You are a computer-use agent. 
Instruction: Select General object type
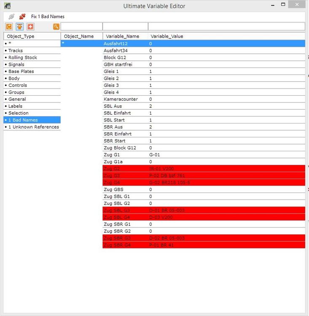[32, 99]
